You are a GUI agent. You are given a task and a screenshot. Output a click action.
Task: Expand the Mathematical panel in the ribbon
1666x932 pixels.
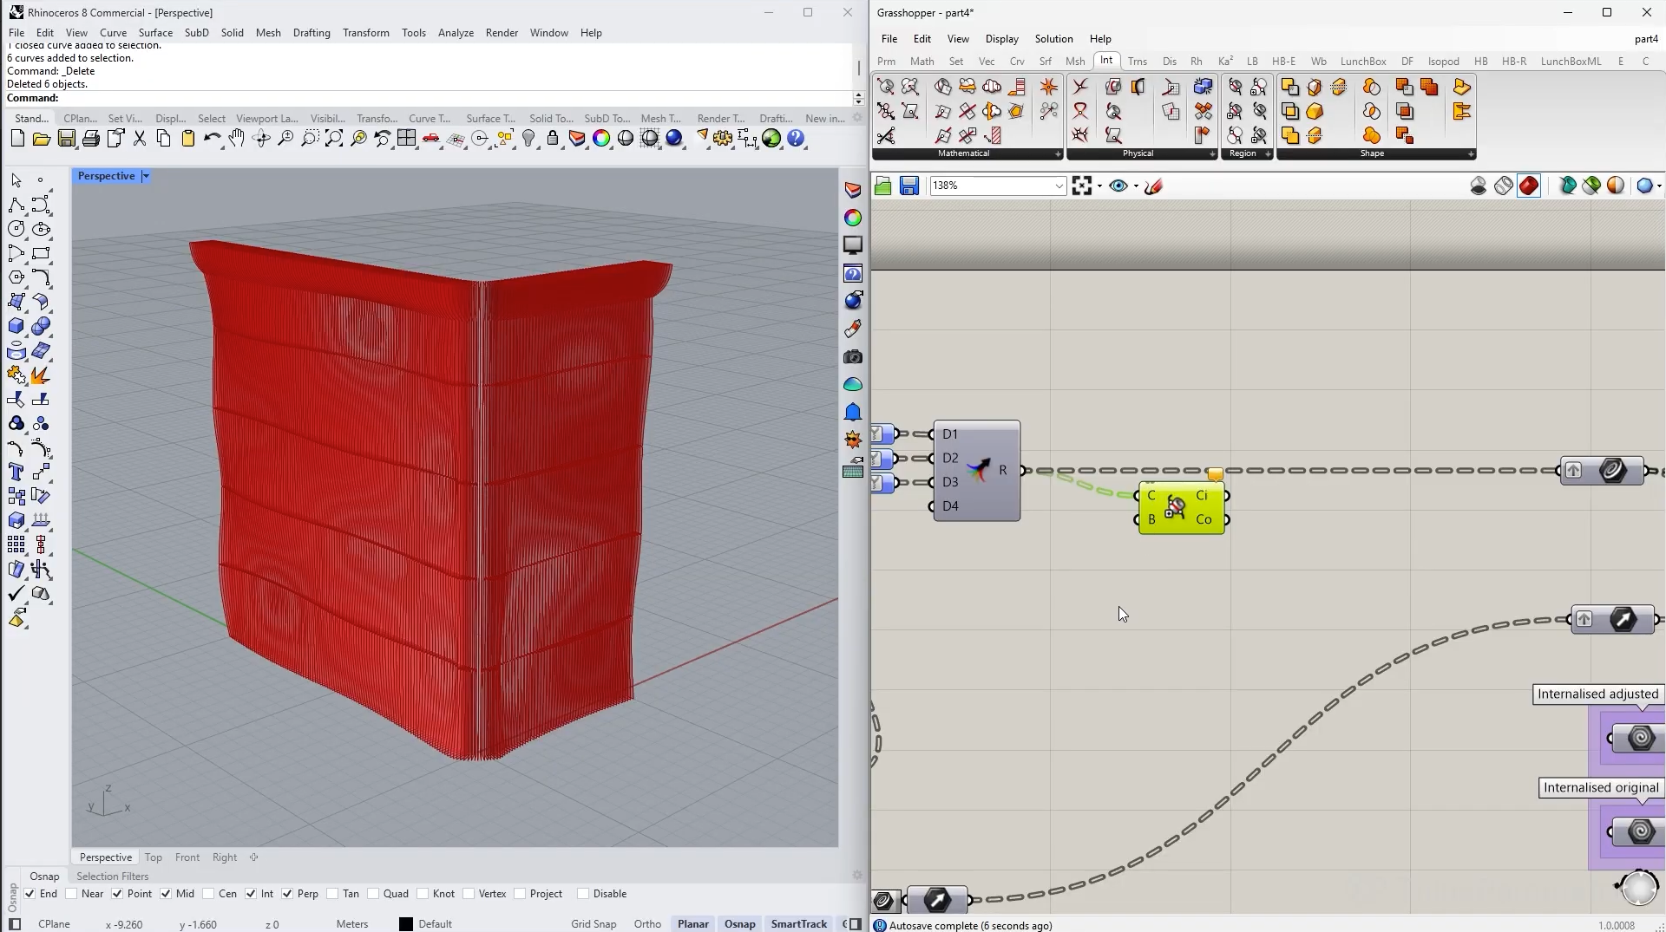1057,154
